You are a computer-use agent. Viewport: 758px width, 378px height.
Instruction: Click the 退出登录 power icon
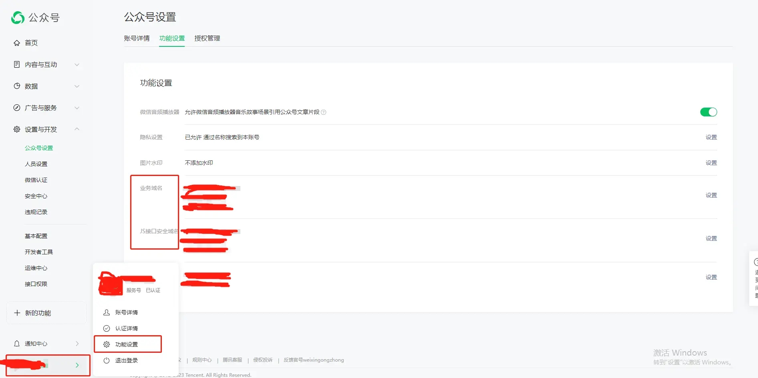[107, 360]
